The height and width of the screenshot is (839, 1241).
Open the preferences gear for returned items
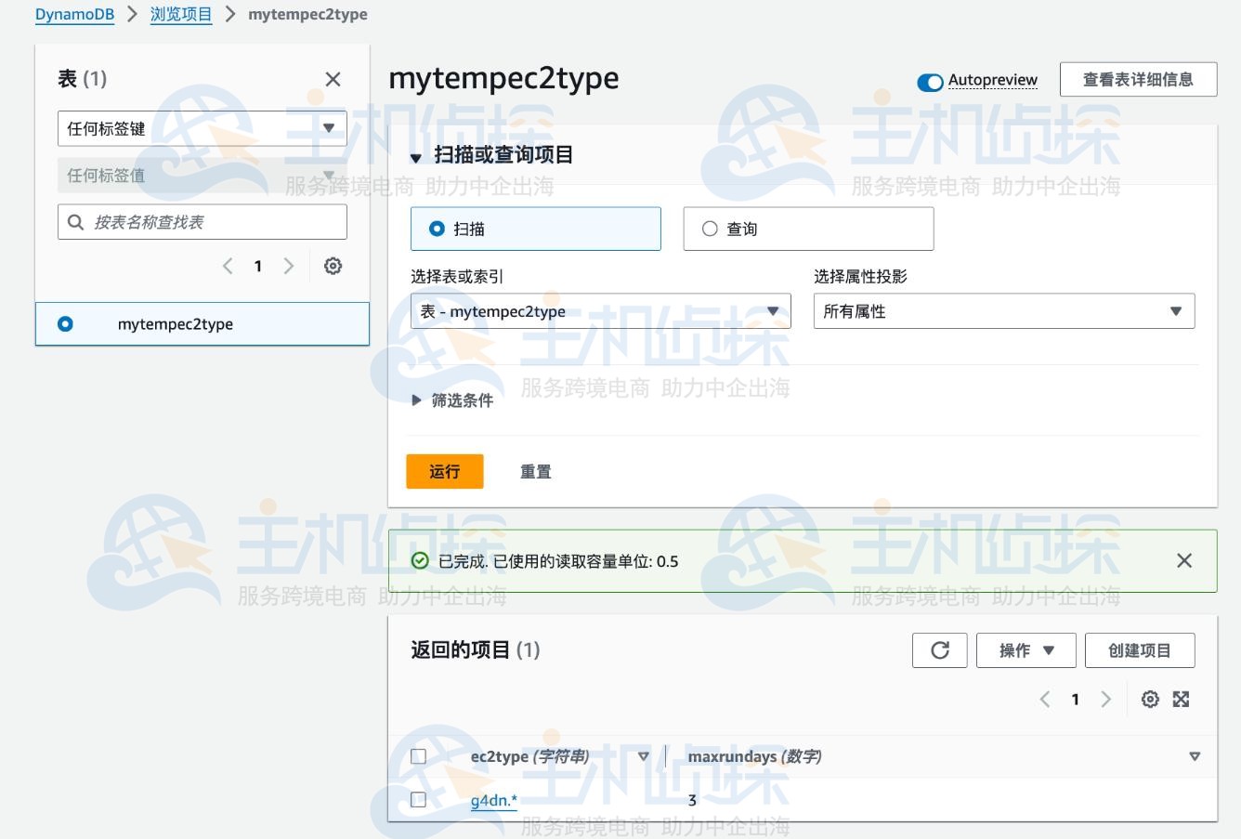click(x=1150, y=699)
